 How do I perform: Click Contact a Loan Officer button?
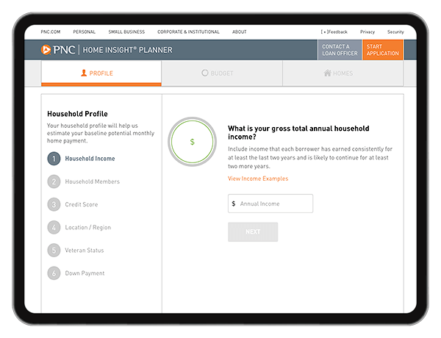point(340,50)
